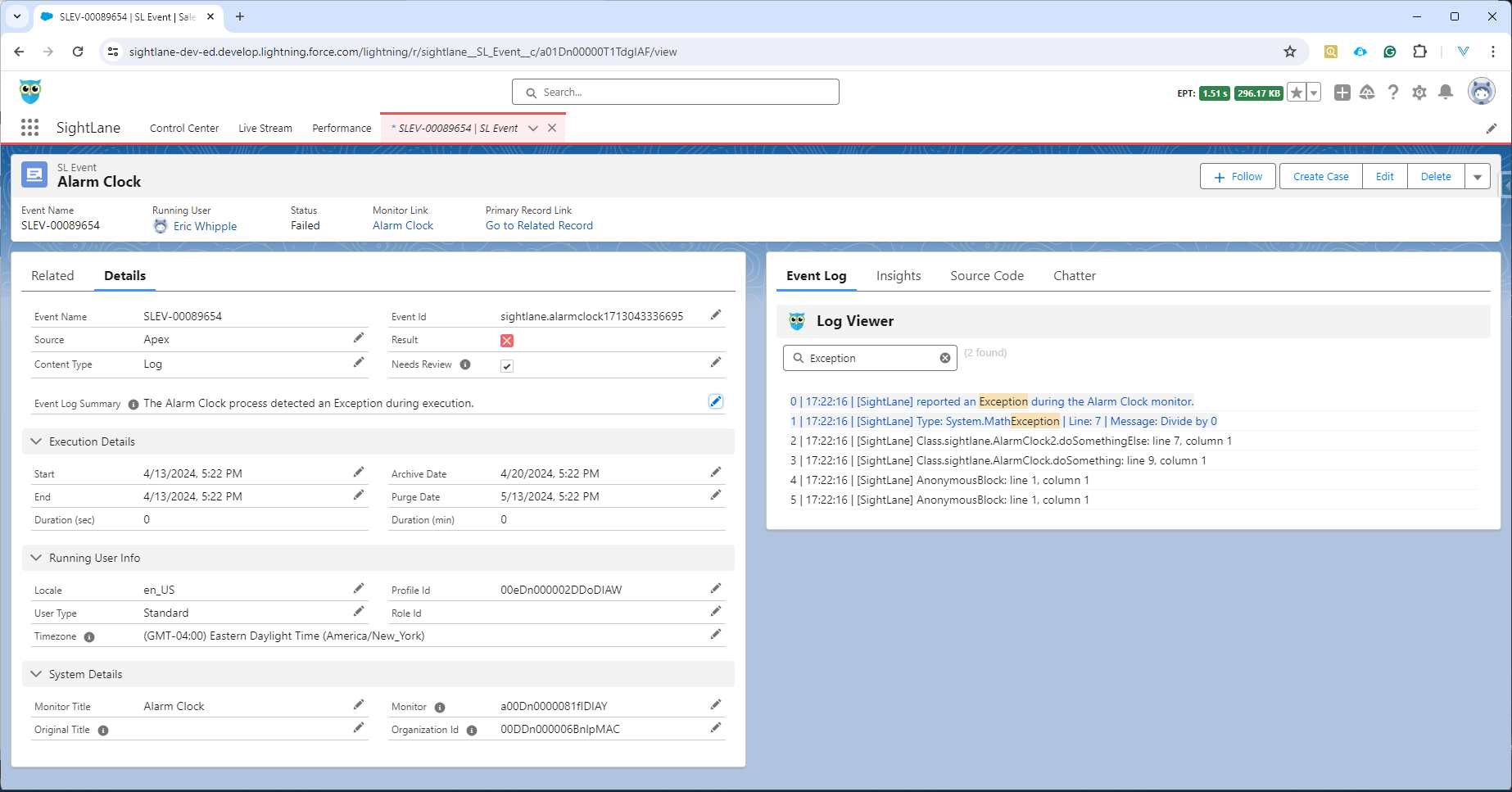This screenshot has width=1512, height=792.
Task: Focus the global Search box
Action: click(676, 92)
